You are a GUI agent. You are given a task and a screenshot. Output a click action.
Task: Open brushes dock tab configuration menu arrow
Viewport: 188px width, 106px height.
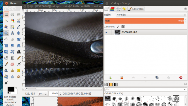185,84
